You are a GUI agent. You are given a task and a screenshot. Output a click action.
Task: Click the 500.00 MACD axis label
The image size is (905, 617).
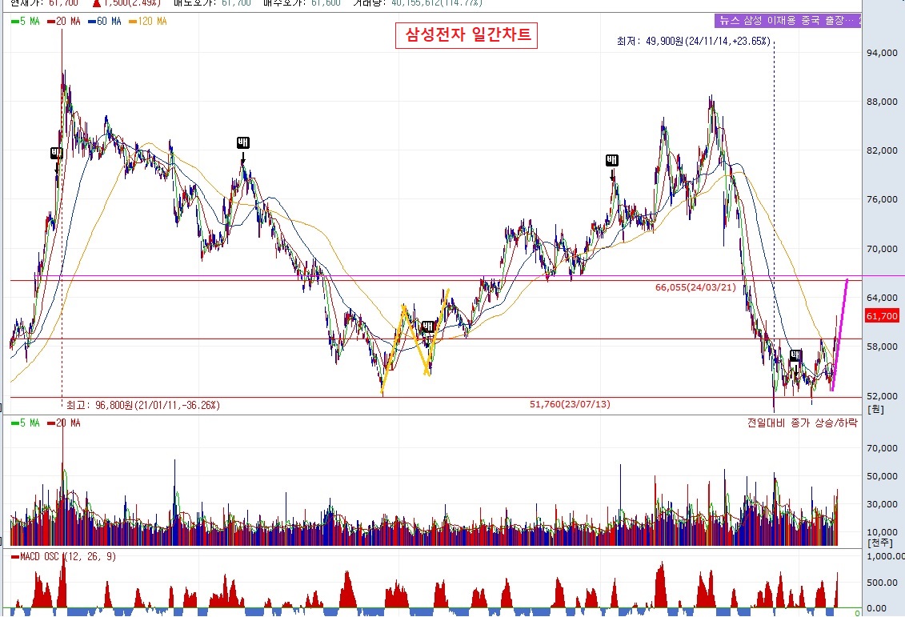882,583
